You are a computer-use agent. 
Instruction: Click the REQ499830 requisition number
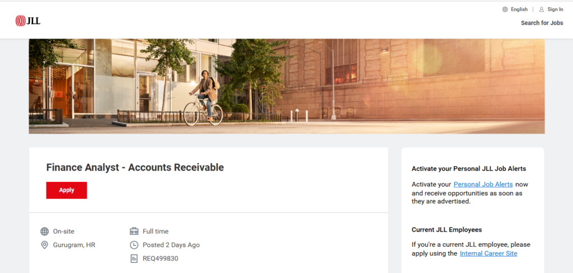(x=161, y=258)
